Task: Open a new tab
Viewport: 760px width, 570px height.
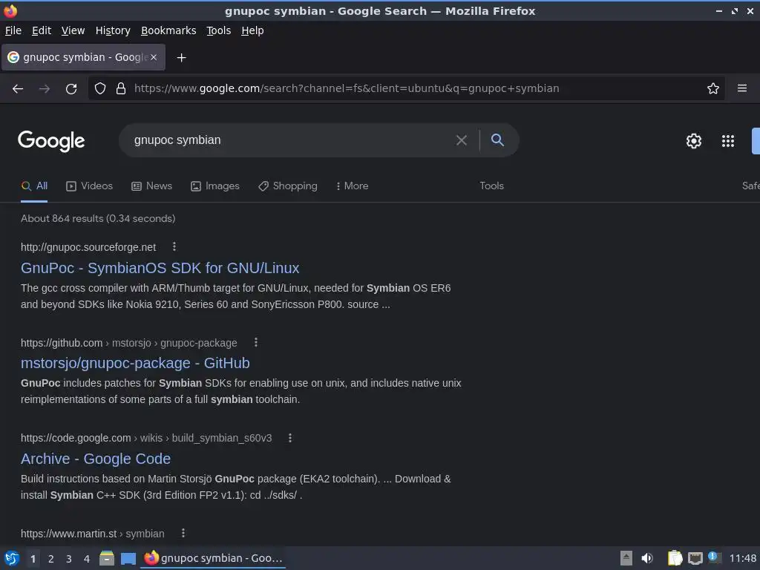Action: click(x=181, y=58)
